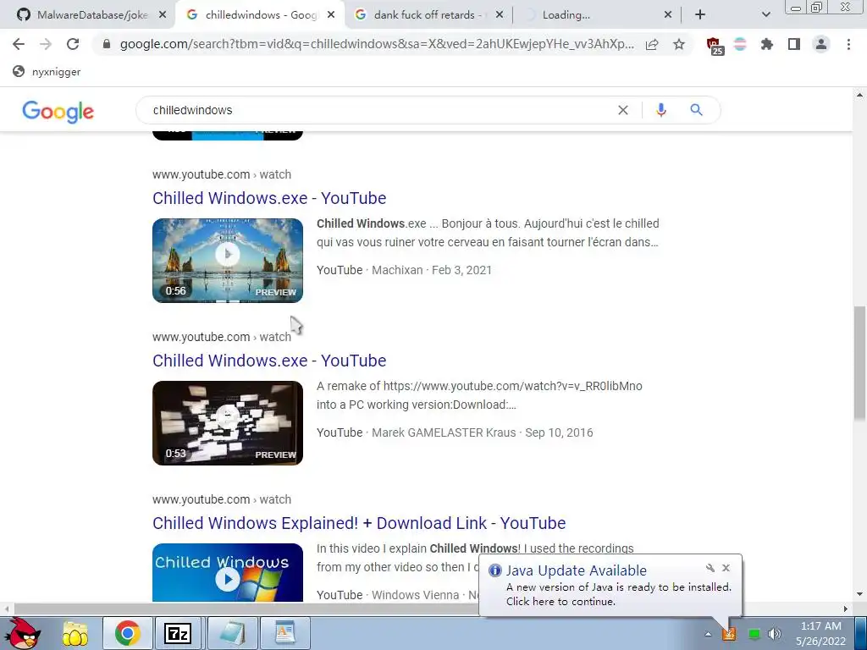Open Chrome's three-dot menu
867x650 pixels.
pos(848,44)
